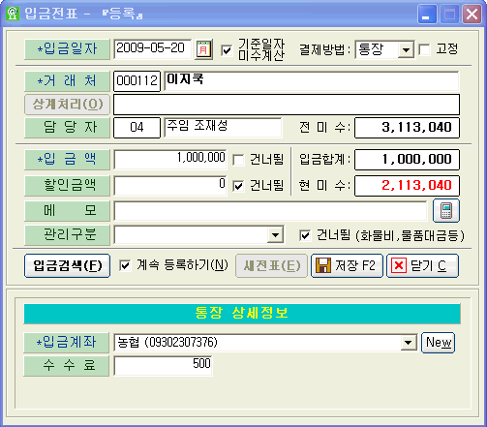Close the window with title bar X
487x427 pixels.
tap(472, 14)
